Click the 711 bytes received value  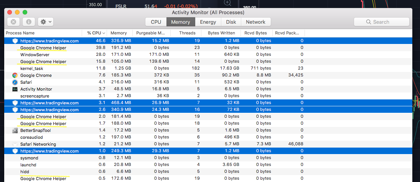tap(261, 68)
